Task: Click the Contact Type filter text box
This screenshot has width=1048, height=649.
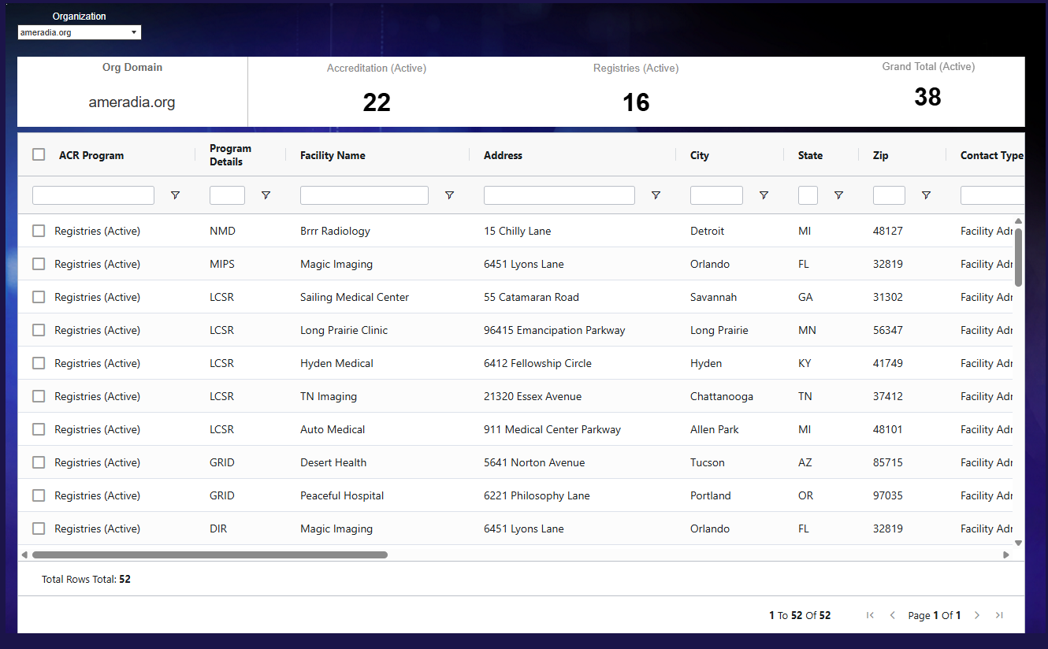Action: tap(992, 195)
